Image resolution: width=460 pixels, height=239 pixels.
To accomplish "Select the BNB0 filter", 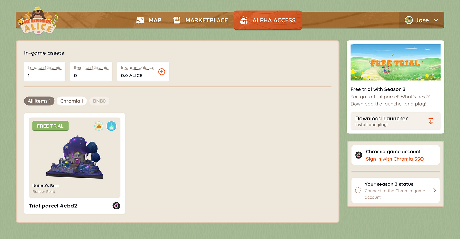I will click(x=99, y=101).
